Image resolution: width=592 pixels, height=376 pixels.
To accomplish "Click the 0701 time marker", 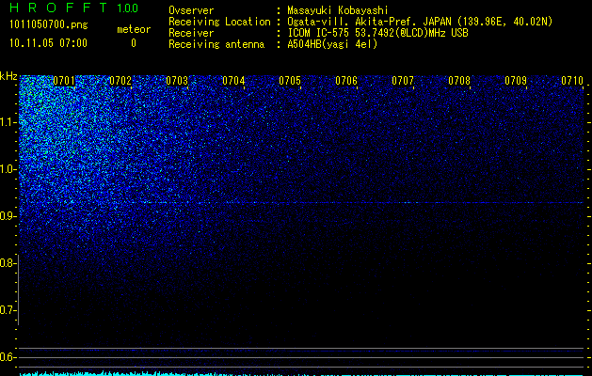I will pyautogui.click(x=64, y=81).
